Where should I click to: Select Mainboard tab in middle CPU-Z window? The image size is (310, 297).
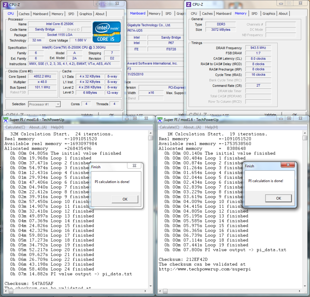pos(138,13)
